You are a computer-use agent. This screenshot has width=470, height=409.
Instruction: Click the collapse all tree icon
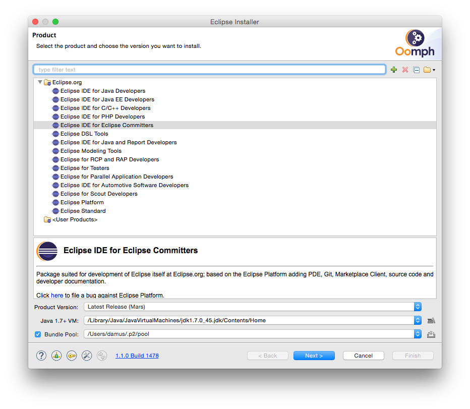[x=417, y=70]
